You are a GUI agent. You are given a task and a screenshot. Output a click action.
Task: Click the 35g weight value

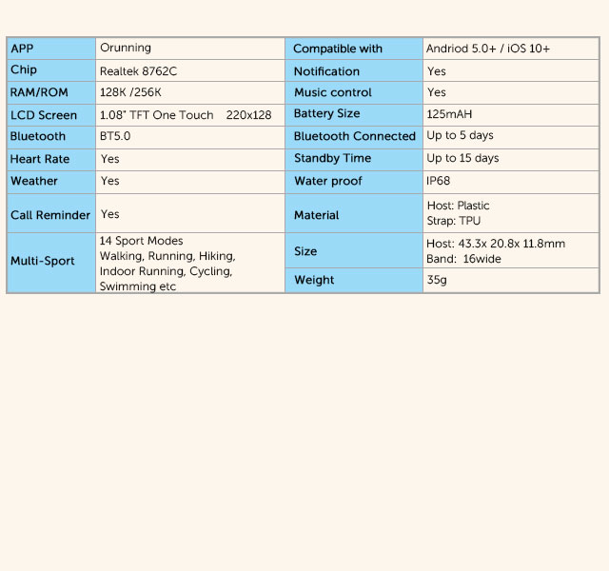click(x=437, y=280)
